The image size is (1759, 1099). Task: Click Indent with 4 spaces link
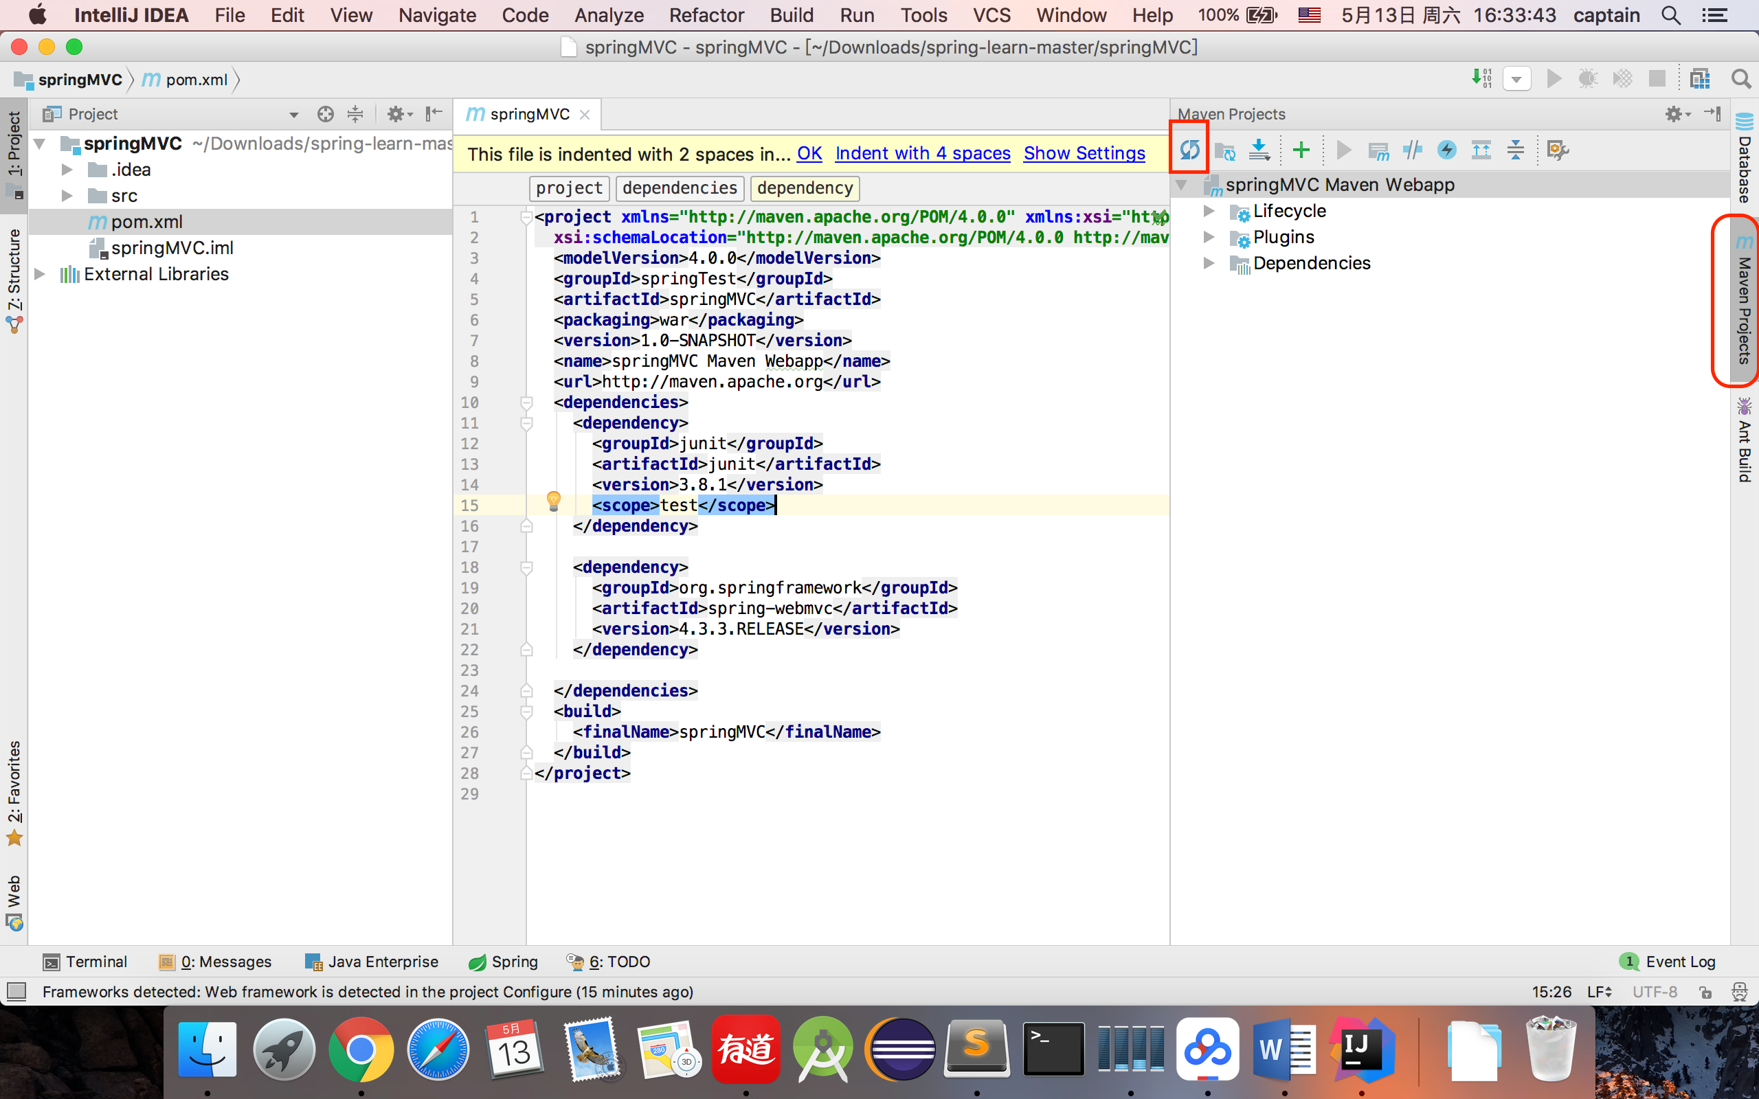921,153
